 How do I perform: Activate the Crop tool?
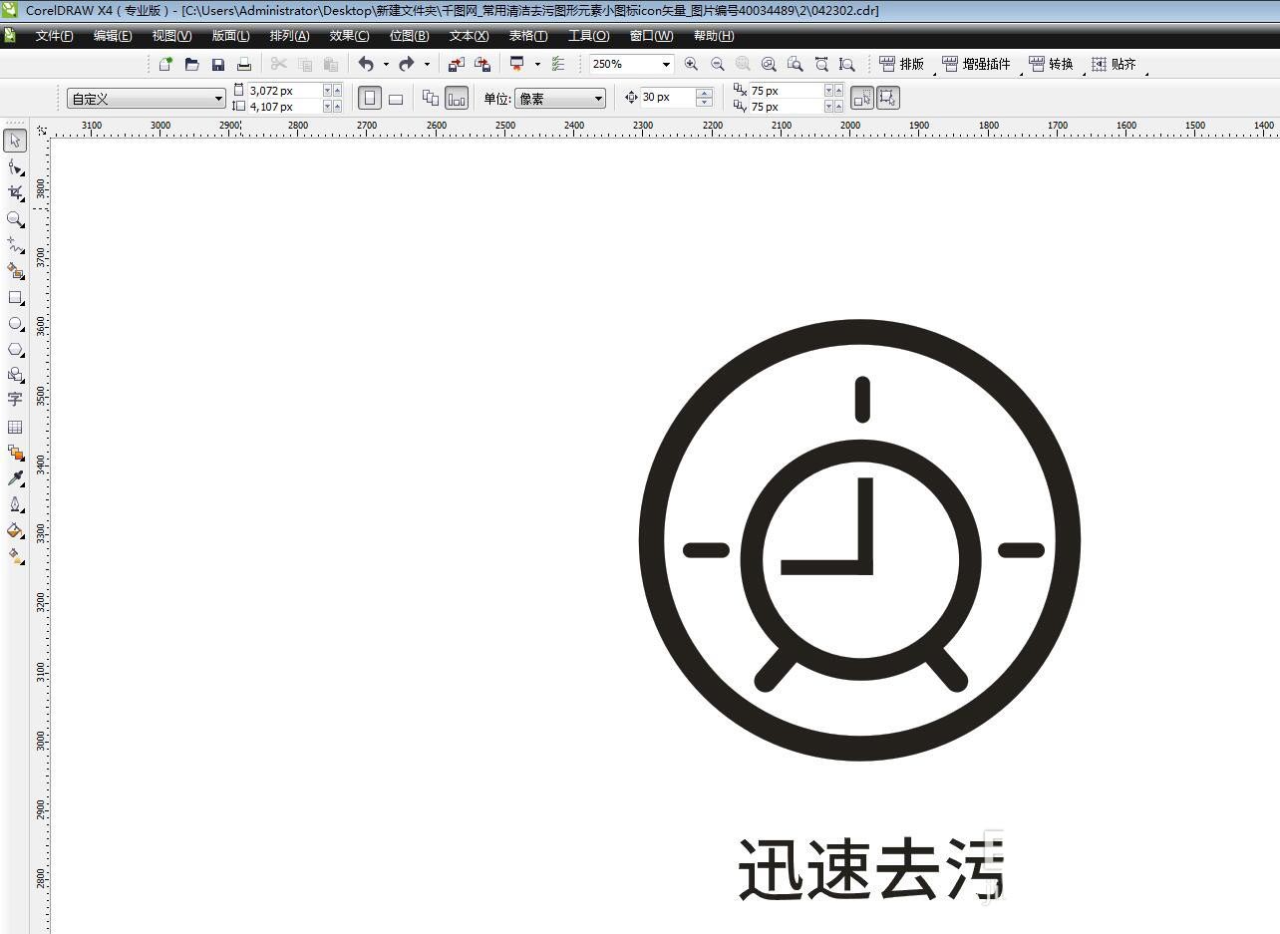tap(15, 193)
